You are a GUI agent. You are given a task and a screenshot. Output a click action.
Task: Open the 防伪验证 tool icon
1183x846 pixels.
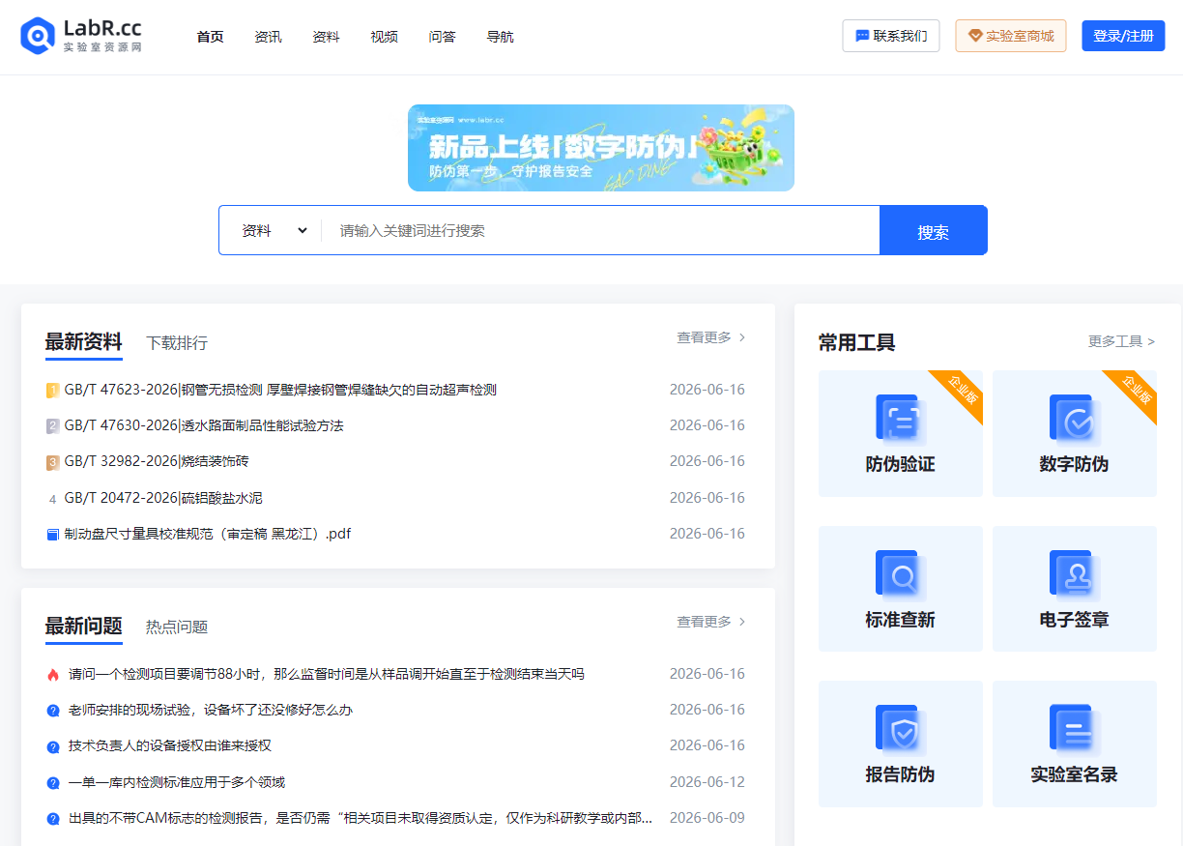pos(901,419)
